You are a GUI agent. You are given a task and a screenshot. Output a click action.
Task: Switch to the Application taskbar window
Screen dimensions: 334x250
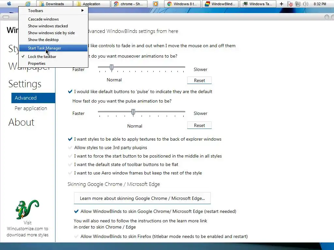point(92,4)
